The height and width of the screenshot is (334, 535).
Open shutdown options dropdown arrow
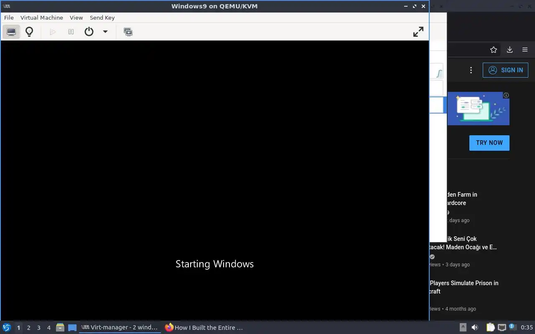point(105,32)
